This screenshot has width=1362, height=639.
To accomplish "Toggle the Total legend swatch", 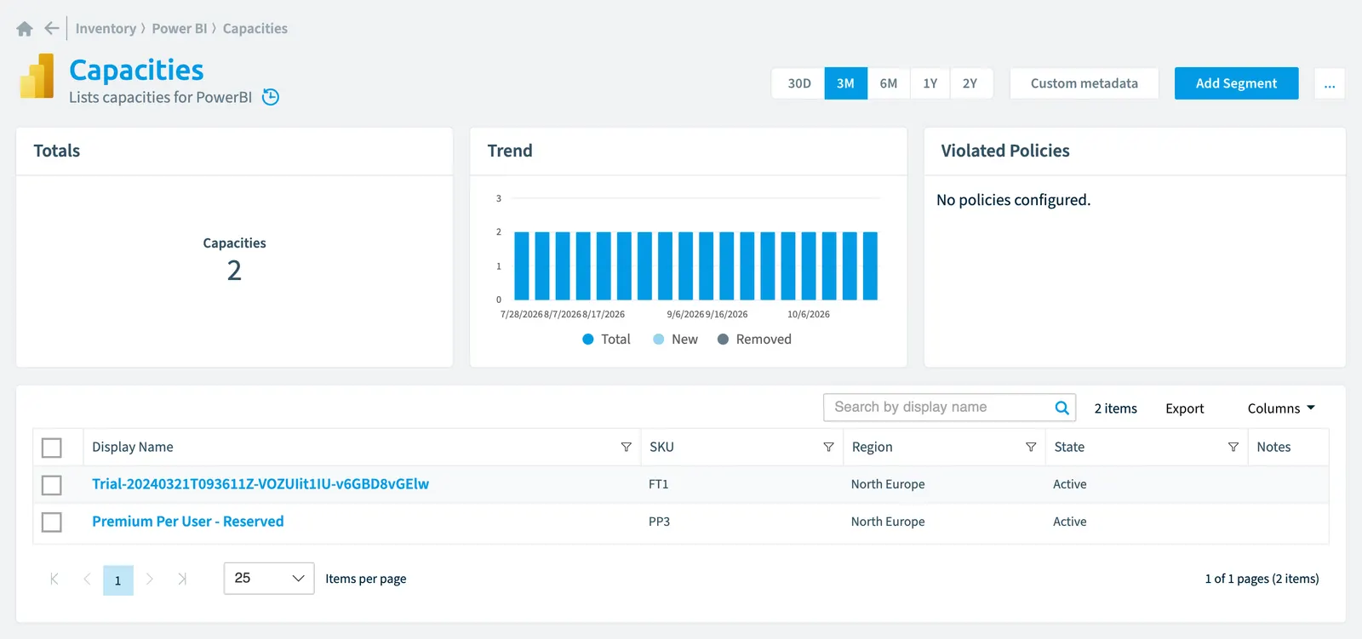I will 588,339.
